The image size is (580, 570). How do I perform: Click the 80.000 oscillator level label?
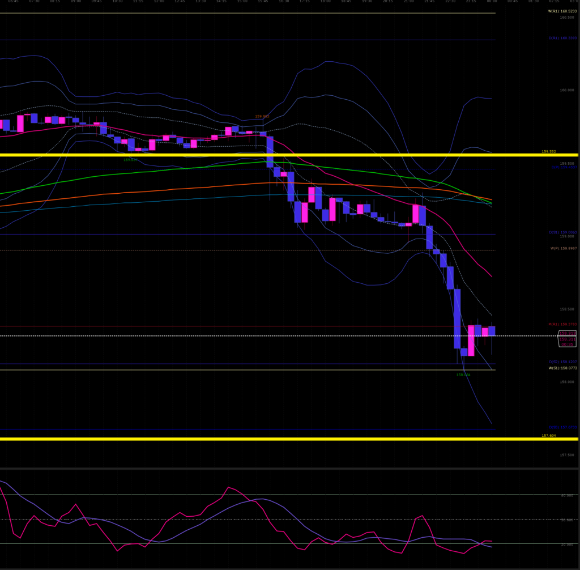[566, 496]
